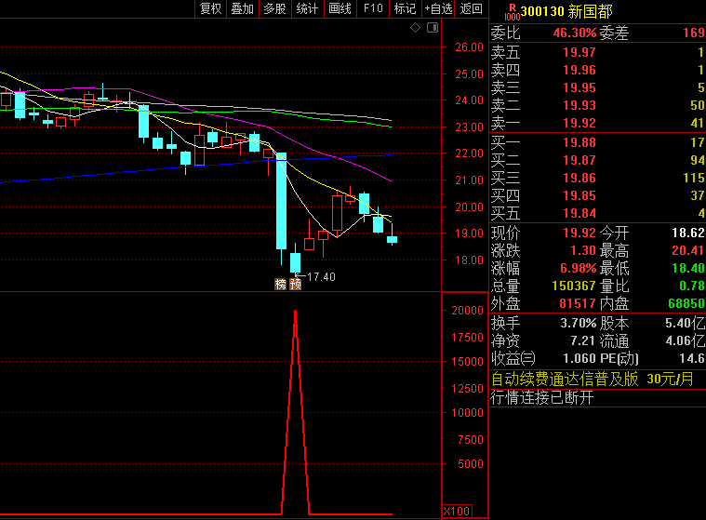The height and width of the screenshot is (520, 706).
Task: Click the 17.40 low price label
Action: tap(321, 277)
